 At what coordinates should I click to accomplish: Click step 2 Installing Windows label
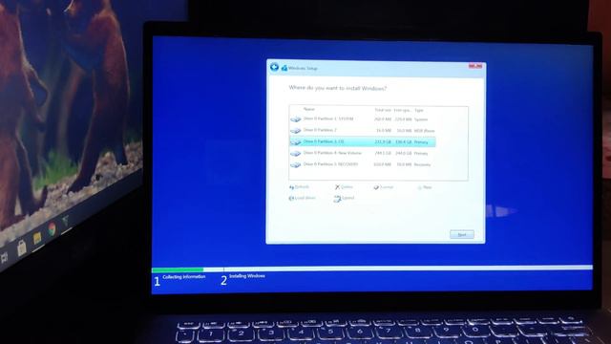tap(247, 276)
